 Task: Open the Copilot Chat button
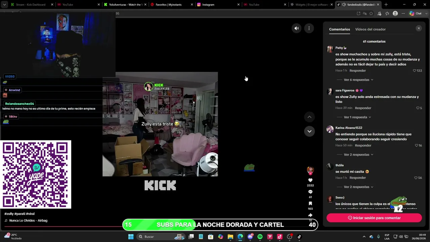[x=416, y=13]
